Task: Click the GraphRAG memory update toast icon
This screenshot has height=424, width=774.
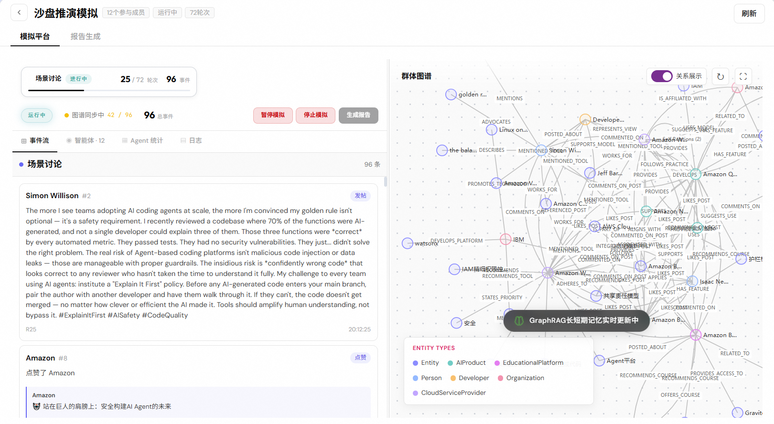Action: (x=519, y=320)
